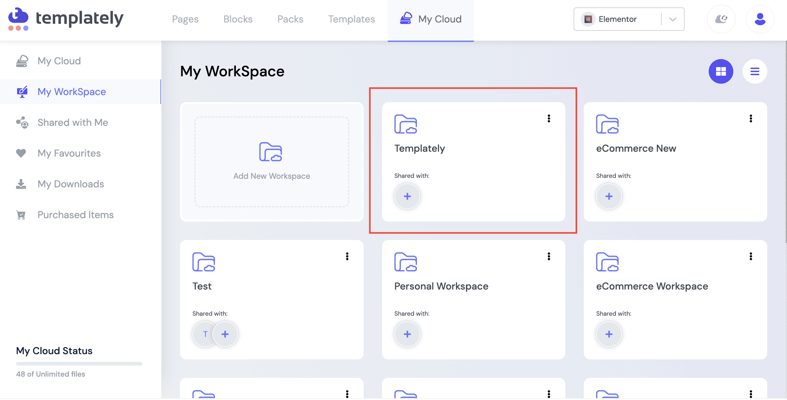
Task: Open the Elementor platform dropdown
Action: (x=629, y=19)
